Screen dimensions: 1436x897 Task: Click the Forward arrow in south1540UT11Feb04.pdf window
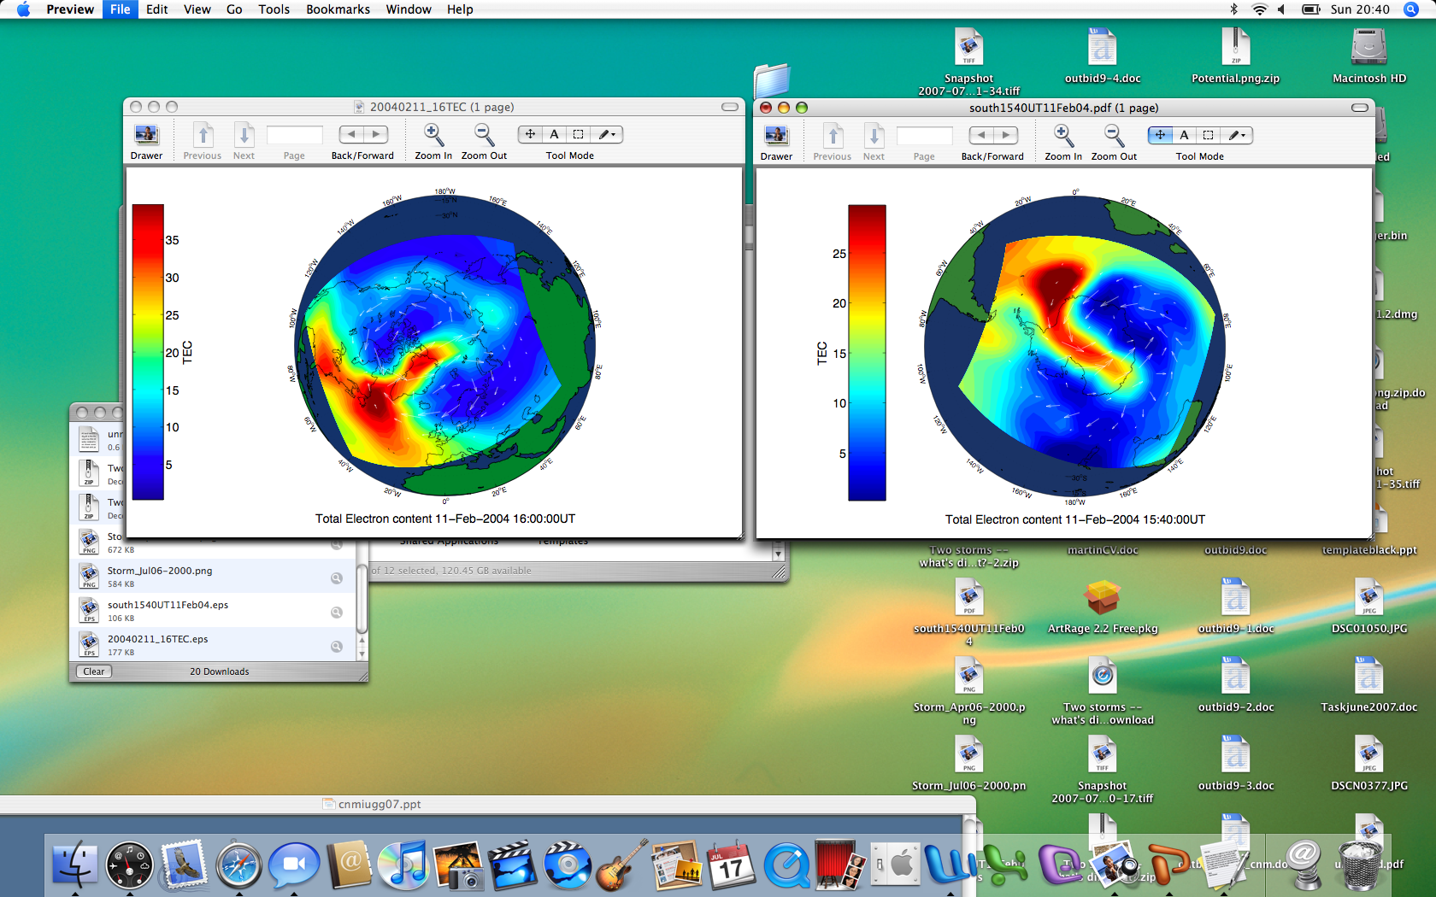point(1006,135)
